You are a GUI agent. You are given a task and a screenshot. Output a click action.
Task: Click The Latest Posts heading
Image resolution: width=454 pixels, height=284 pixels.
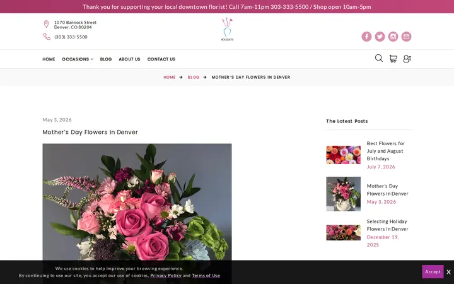(347, 121)
